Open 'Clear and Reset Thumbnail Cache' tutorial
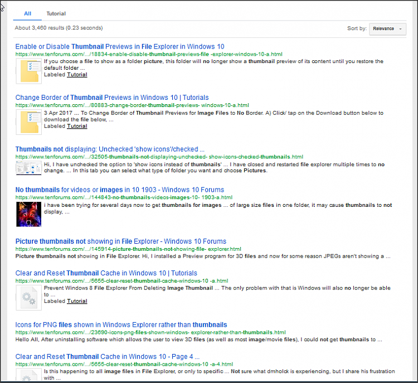Image resolution: width=418 pixels, height=383 pixels. point(106,273)
